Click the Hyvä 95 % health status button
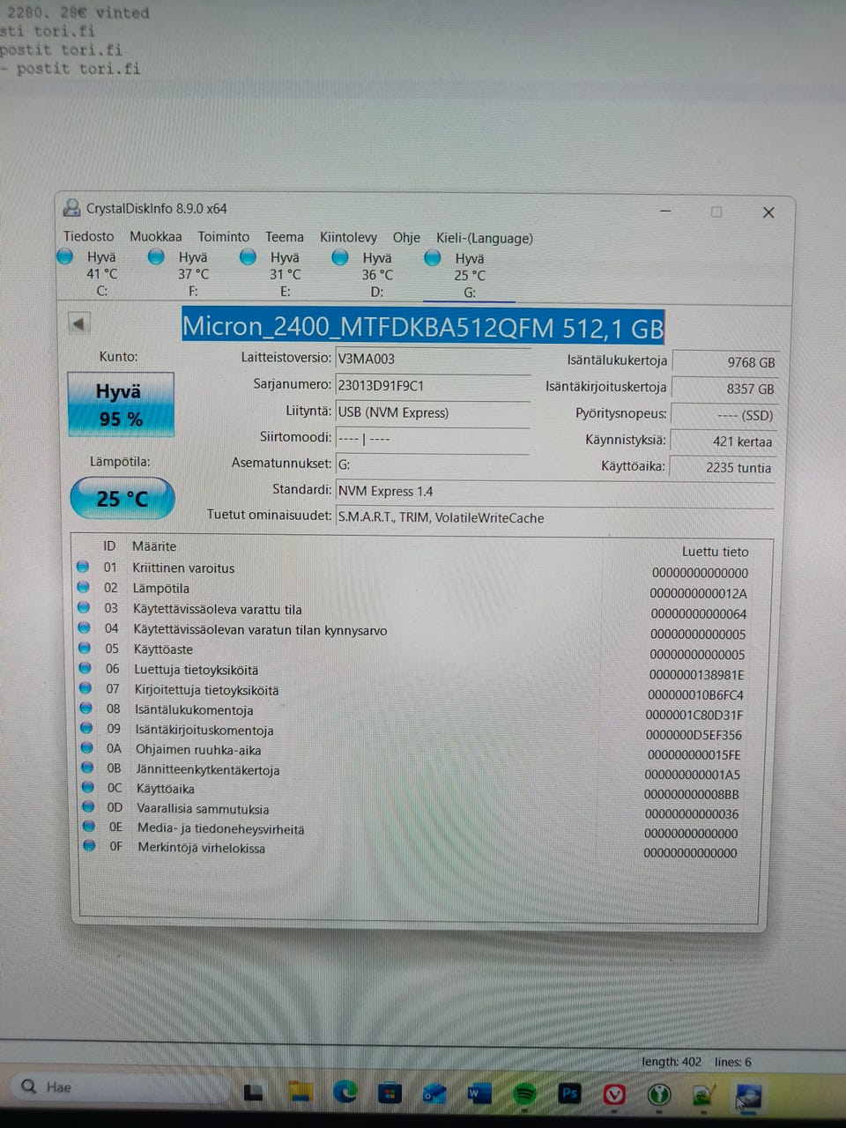This screenshot has width=846, height=1128. pyautogui.click(x=121, y=404)
